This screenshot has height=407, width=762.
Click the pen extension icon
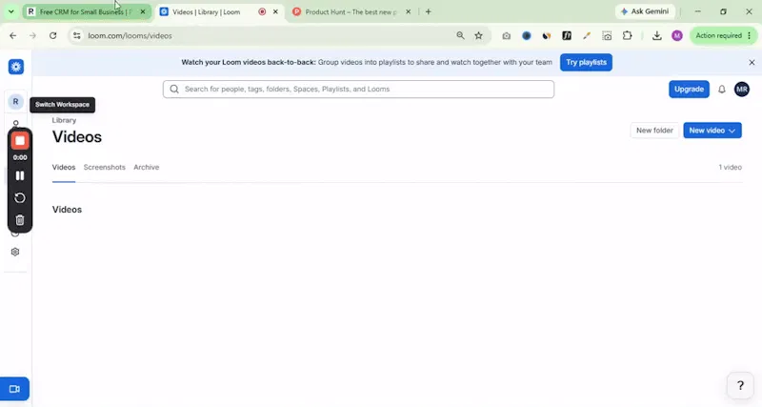tap(587, 35)
